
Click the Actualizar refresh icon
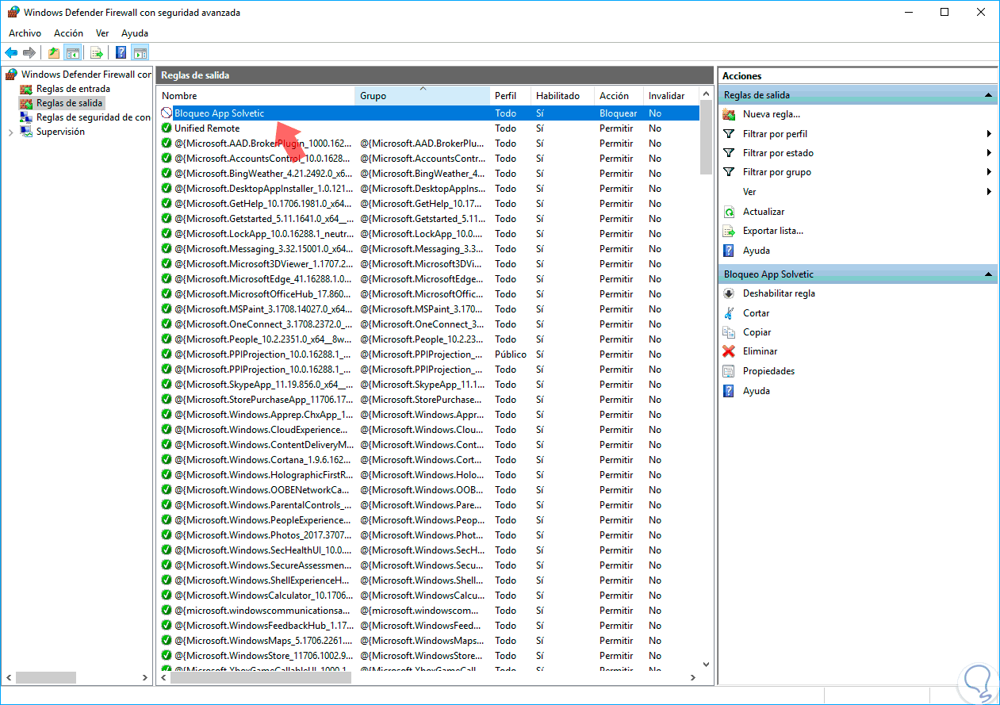(729, 212)
